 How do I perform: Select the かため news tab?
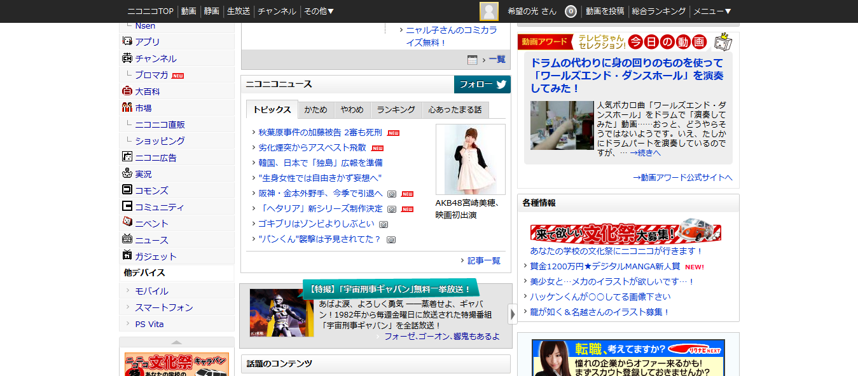tap(315, 110)
